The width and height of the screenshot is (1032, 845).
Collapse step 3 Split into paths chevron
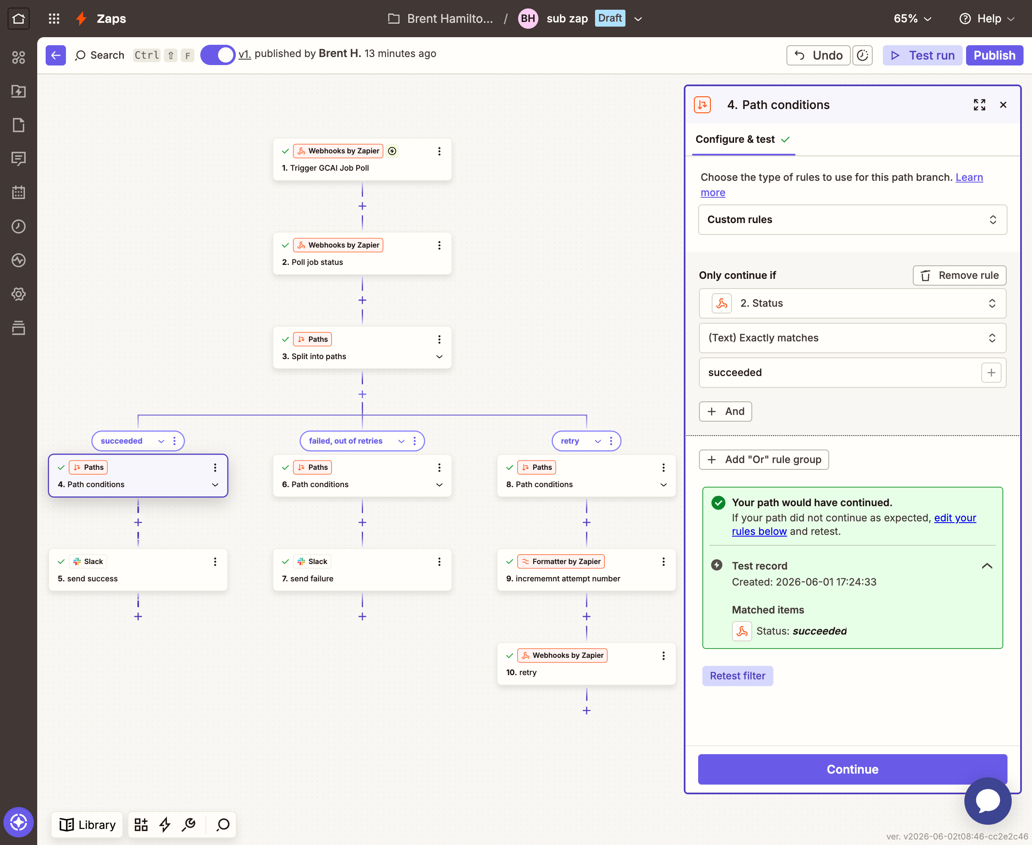point(439,357)
